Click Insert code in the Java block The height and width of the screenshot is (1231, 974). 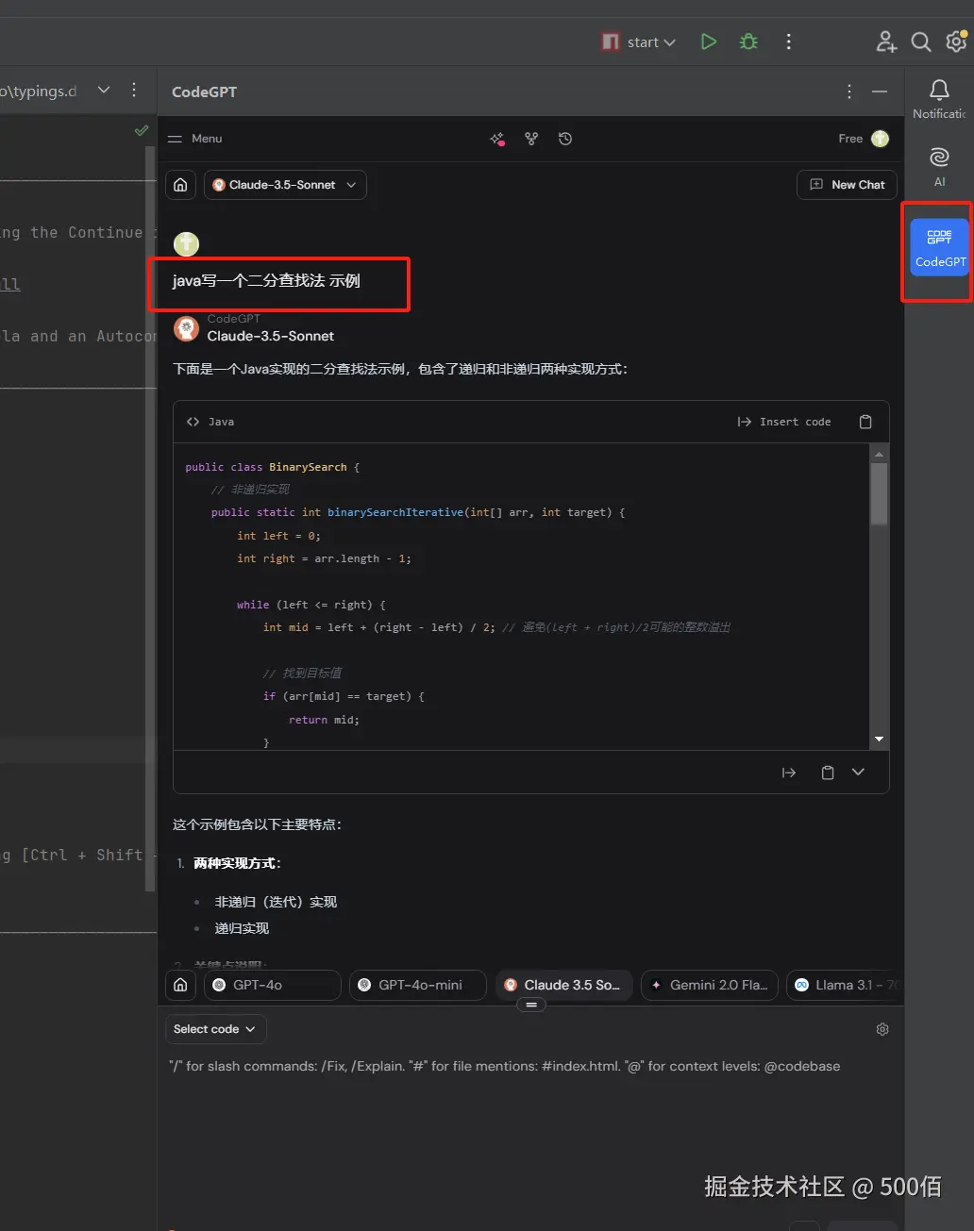[784, 422]
